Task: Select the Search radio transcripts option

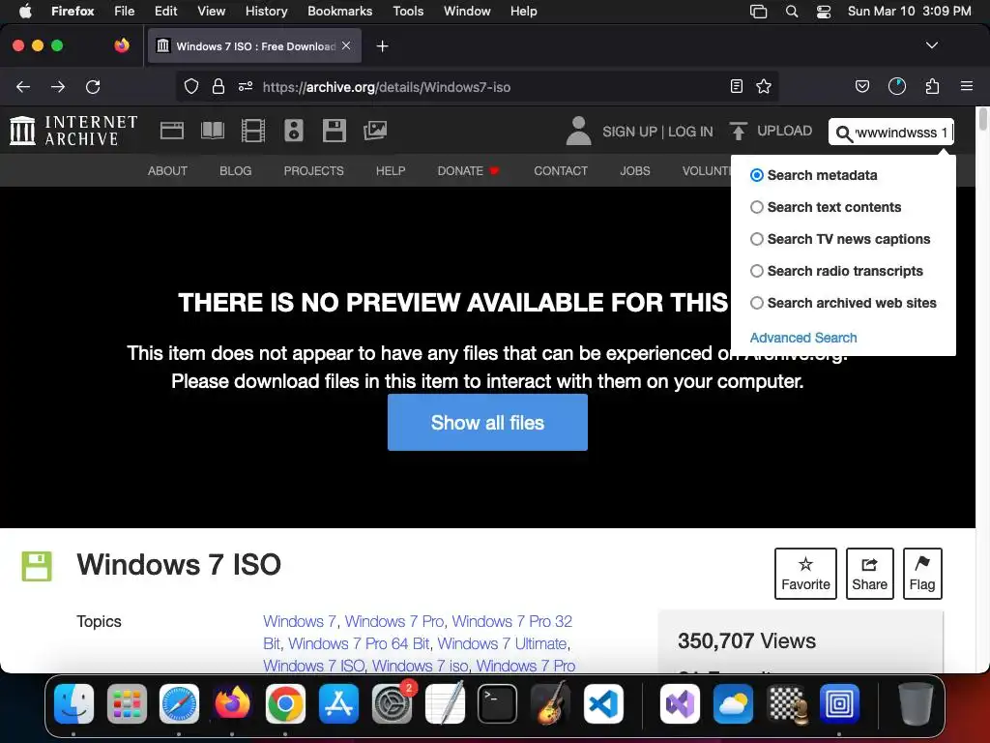Action: click(756, 271)
